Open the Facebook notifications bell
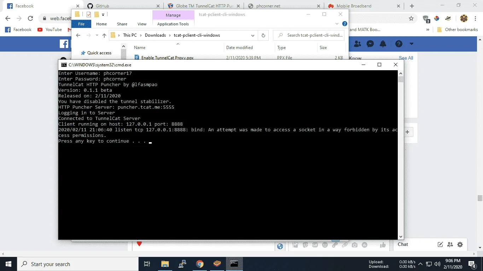This screenshot has width=483, height=271. click(x=383, y=44)
